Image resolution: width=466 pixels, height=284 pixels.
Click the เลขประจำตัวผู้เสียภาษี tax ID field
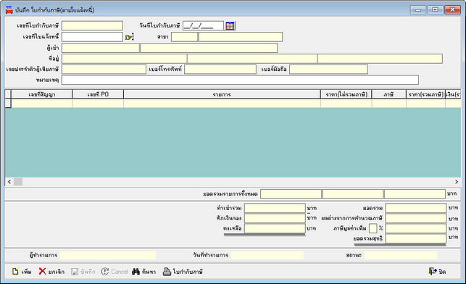[104, 70]
